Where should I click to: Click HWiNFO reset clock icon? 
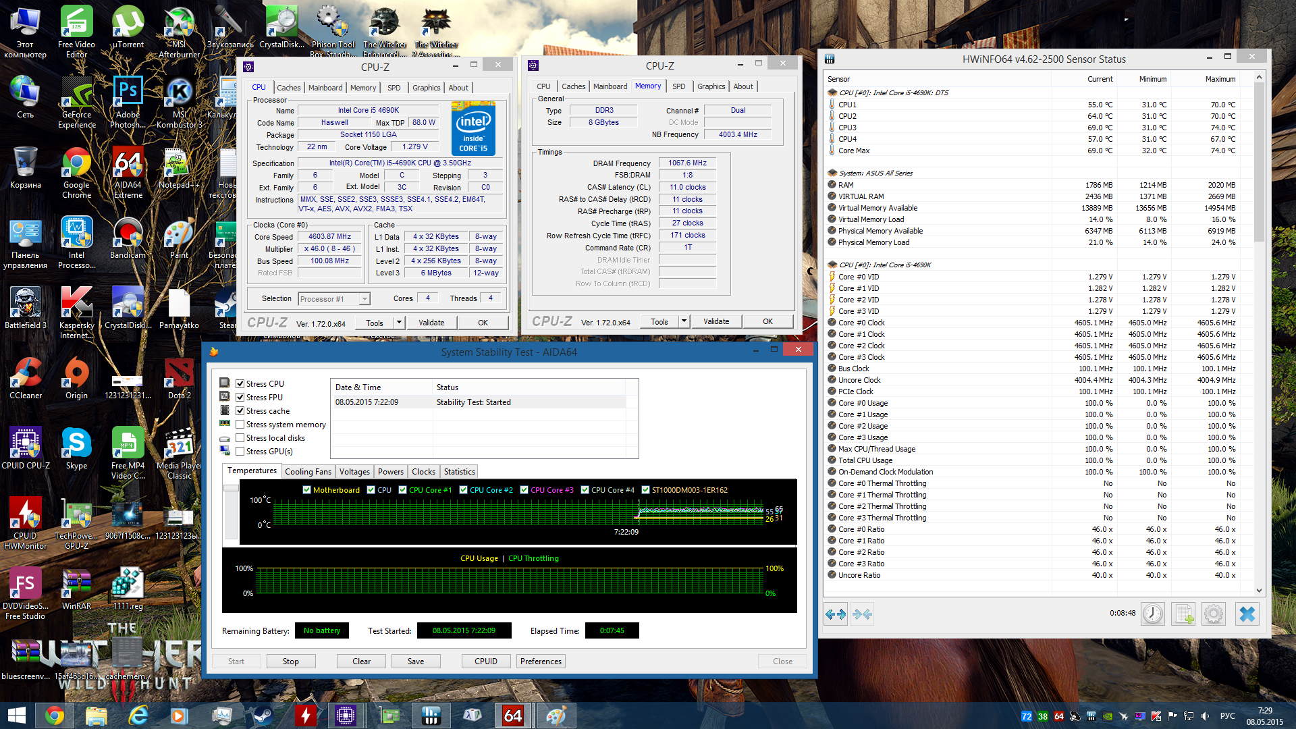pyautogui.click(x=1153, y=614)
